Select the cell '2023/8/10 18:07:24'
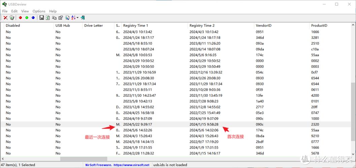Image resolution: width=356 pixels, height=168 pixels. click(x=138, y=49)
